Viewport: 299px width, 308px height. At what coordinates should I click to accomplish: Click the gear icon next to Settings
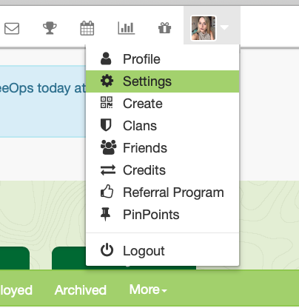107,81
